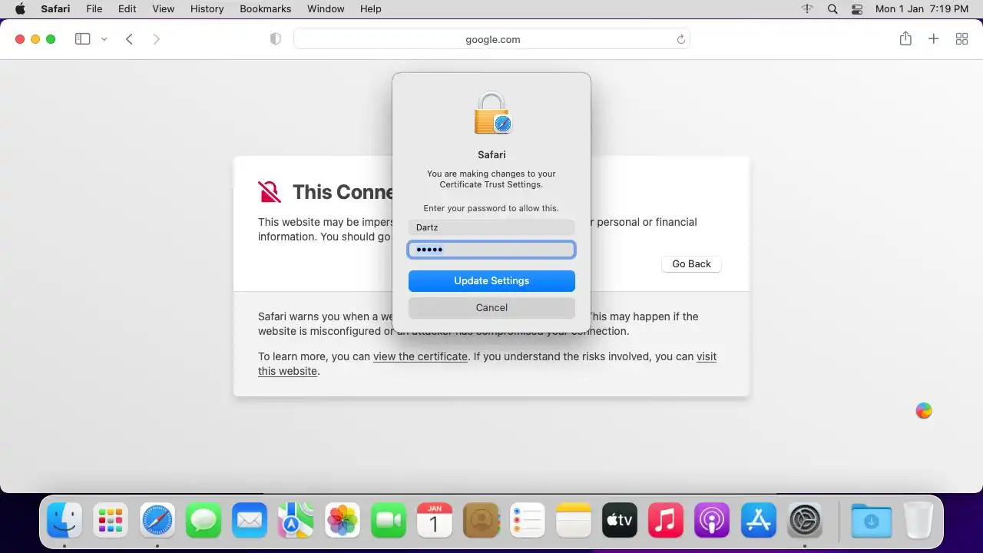Open System Preferences from the Dock
This screenshot has width=983, height=553.
click(805, 521)
